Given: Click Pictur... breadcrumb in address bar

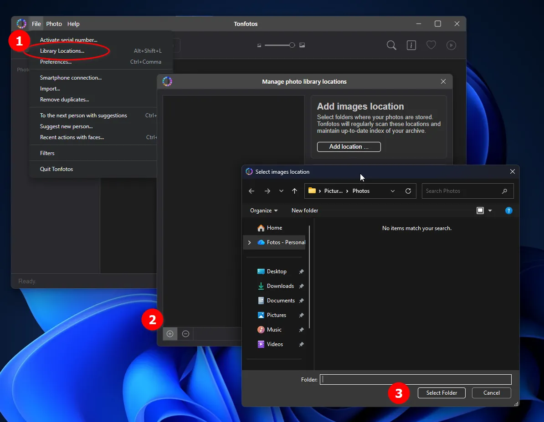Looking at the screenshot, I should pos(334,191).
